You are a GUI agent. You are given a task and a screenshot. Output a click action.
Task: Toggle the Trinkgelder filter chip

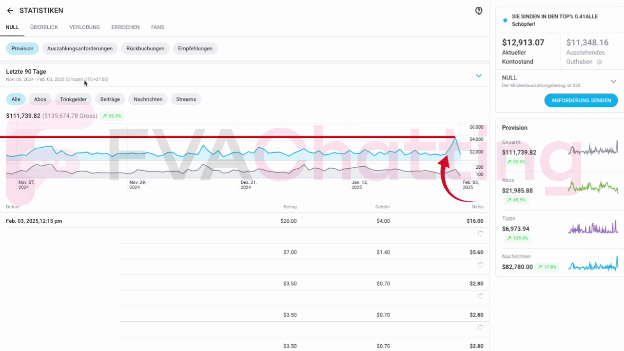pyautogui.click(x=73, y=99)
